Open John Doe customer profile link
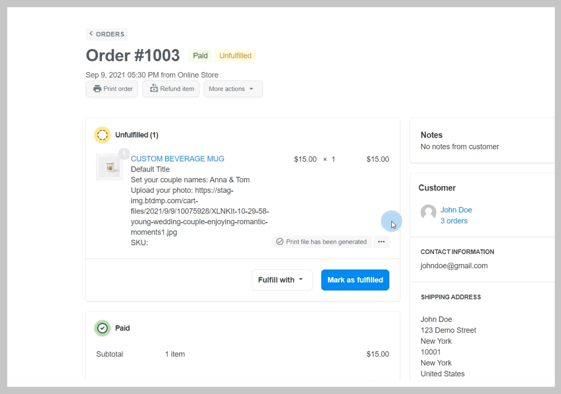Screen dimensions: 561x394 click(456, 210)
